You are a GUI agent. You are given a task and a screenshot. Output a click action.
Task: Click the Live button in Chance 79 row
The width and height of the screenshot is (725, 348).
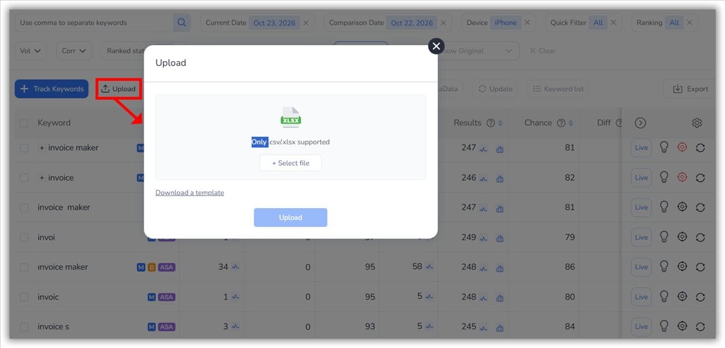point(641,237)
